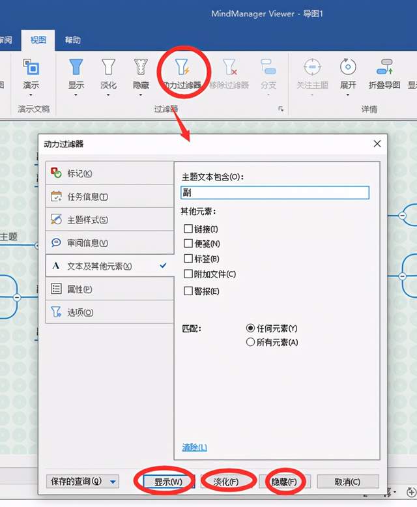Click the 显示 filter funnel icon
This screenshot has width=417, height=507.
76,67
